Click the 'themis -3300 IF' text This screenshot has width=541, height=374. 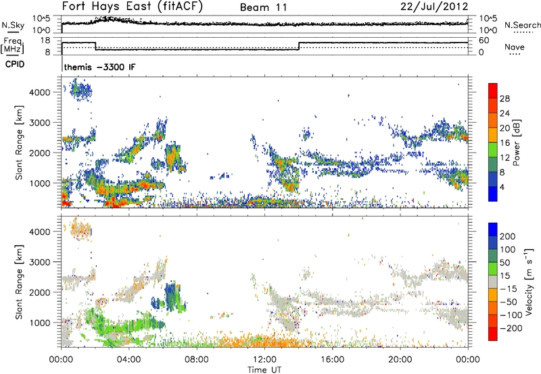pyautogui.click(x=99, y=67)
